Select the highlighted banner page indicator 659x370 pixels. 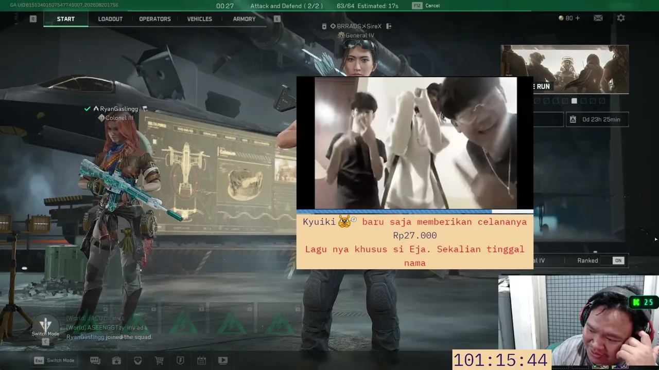(574, 101)
